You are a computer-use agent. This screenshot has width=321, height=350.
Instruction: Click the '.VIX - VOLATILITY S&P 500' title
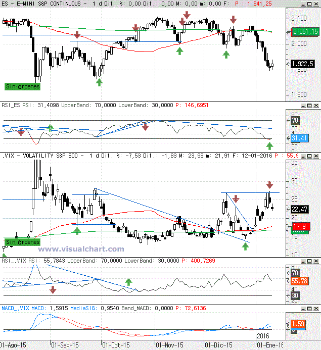(x=40, y=156)
